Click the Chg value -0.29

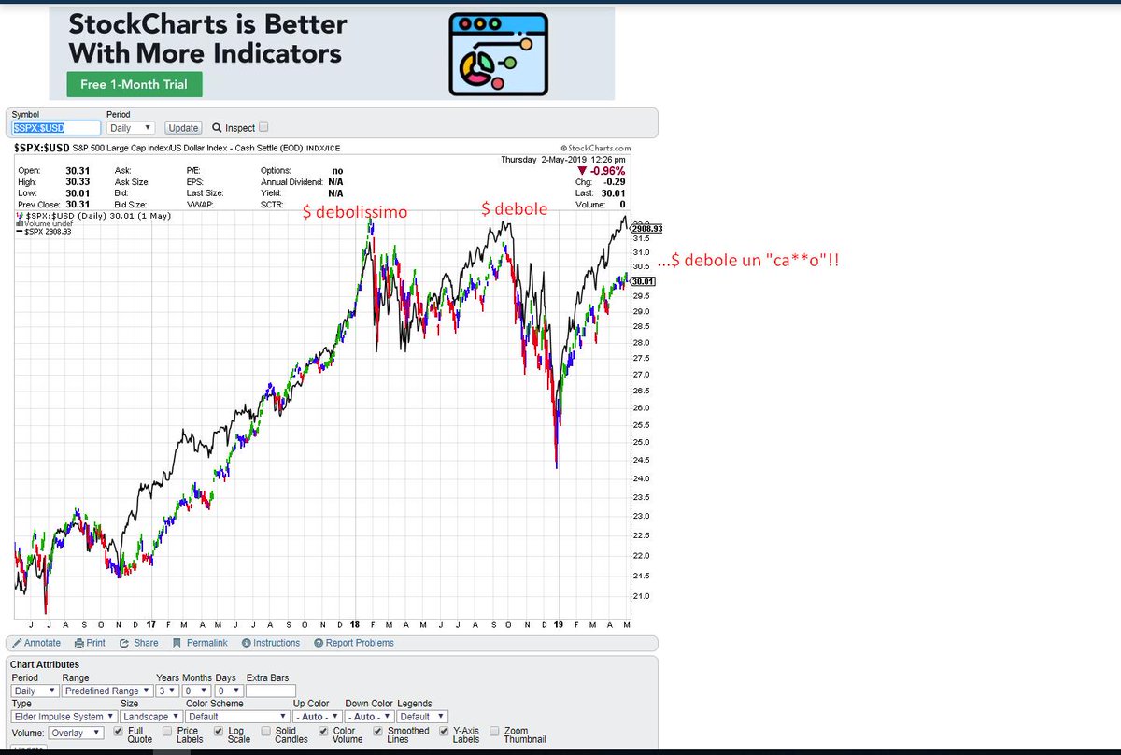click(x=614, y=182)
